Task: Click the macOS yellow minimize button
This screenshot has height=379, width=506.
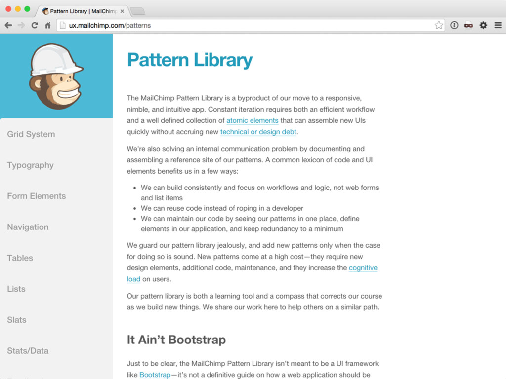Action: point(18,9)
